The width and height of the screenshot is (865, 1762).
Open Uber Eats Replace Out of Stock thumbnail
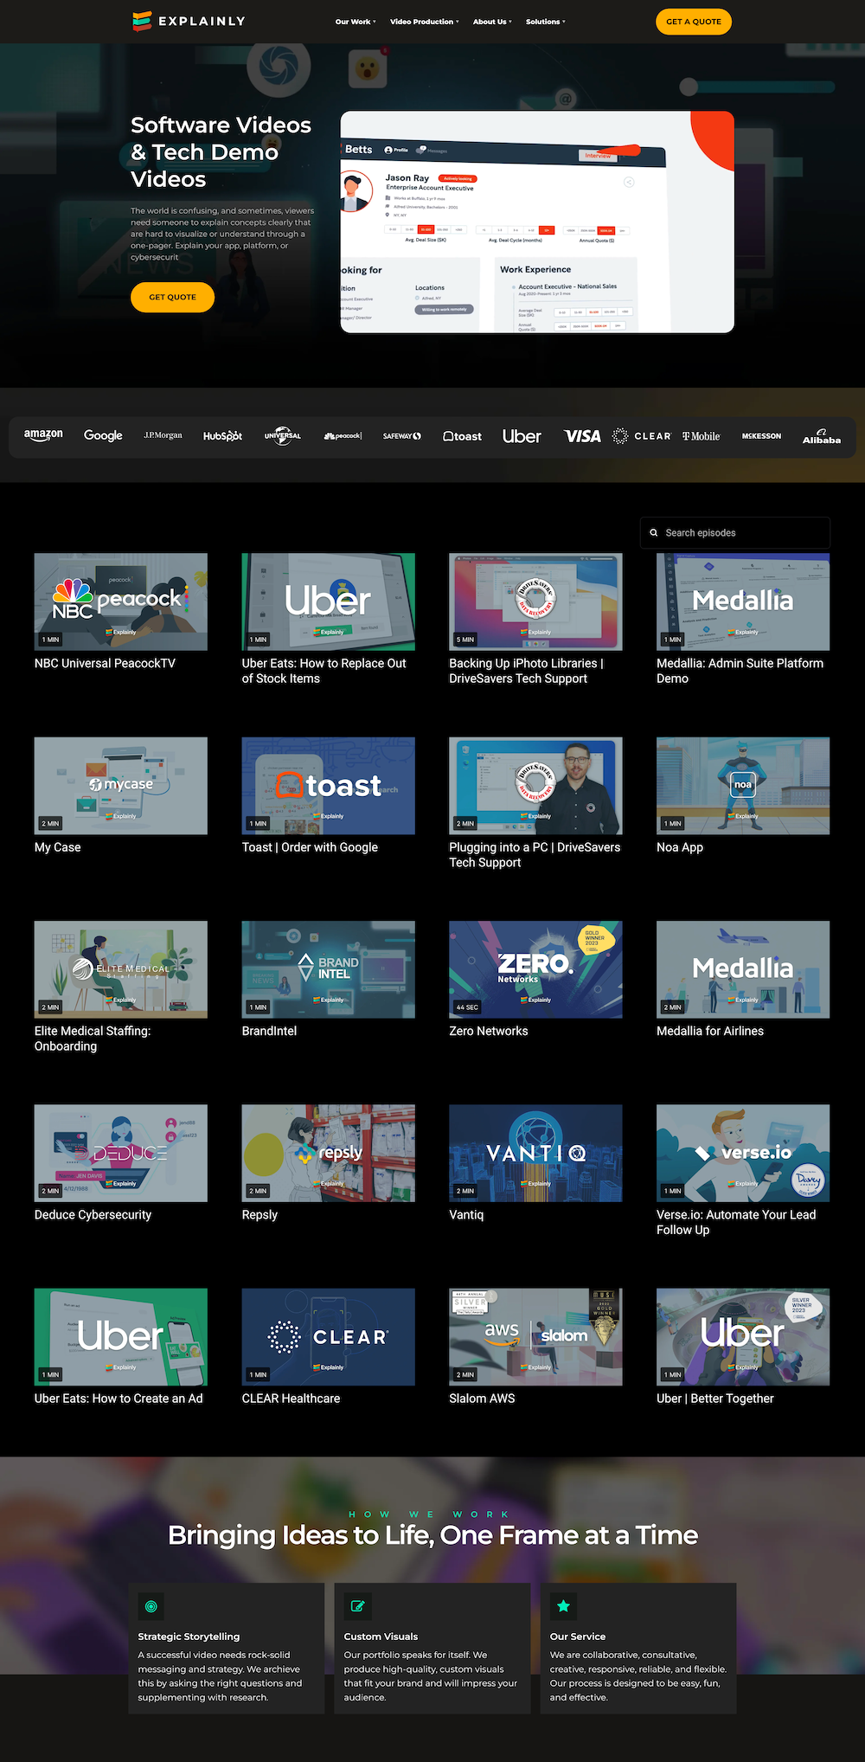click(x=329, y=601)
